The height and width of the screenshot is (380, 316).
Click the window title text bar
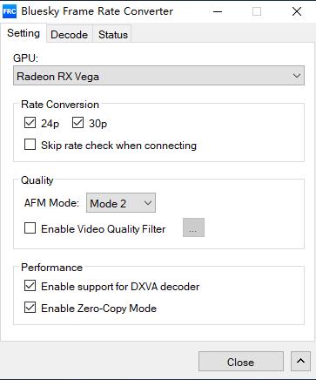[x=97, y=11]
